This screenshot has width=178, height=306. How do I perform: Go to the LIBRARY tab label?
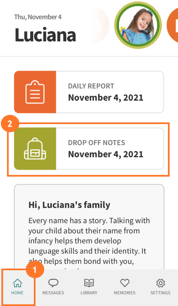pyautogui.click(x=89, y=293)
